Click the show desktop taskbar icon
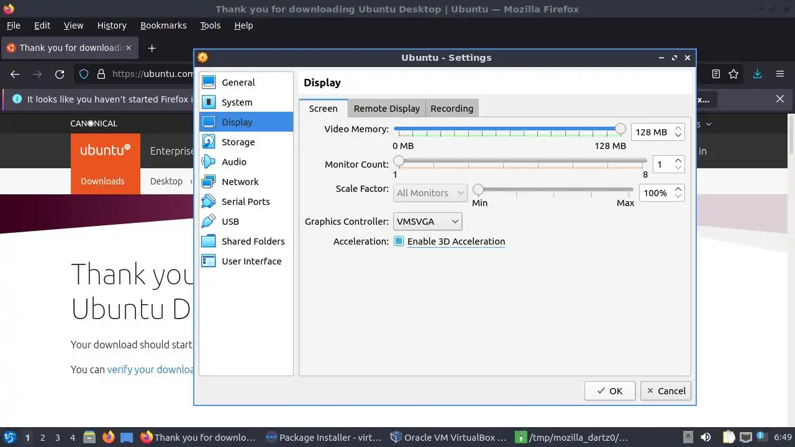The width and height of the screenshot is (795, 447). point(127,437)
